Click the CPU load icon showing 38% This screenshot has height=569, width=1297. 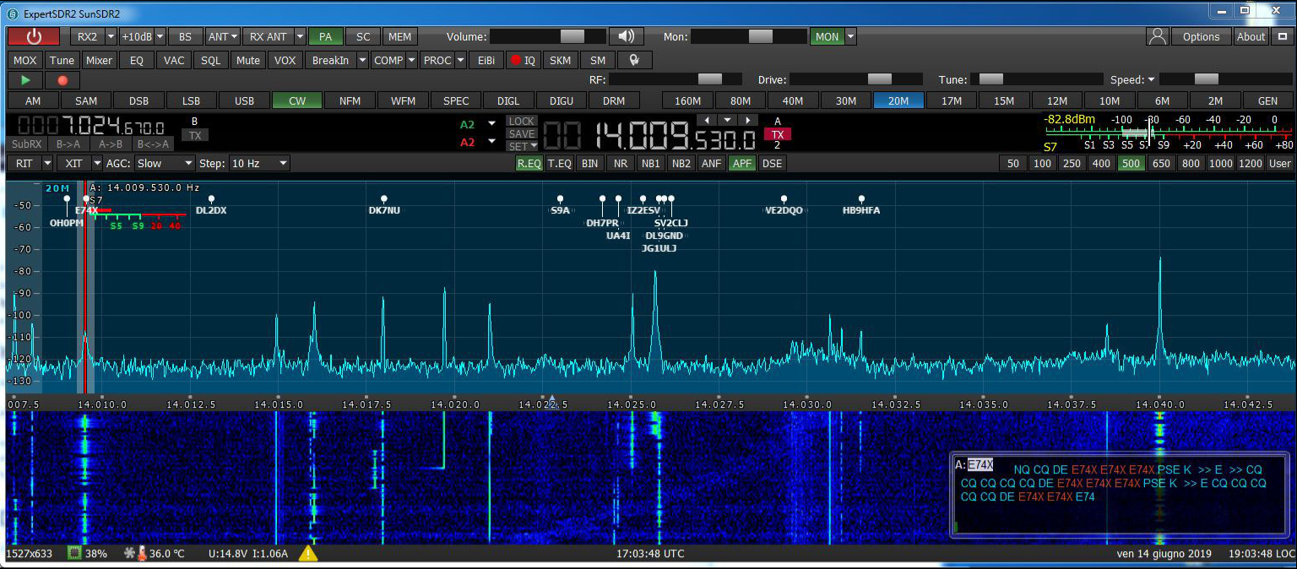tap(74, 554)
